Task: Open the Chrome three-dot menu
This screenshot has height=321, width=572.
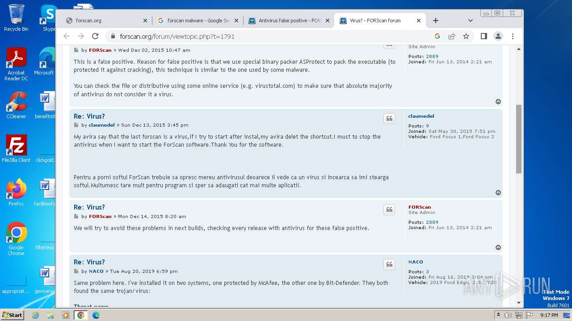Action: (513, 37)
